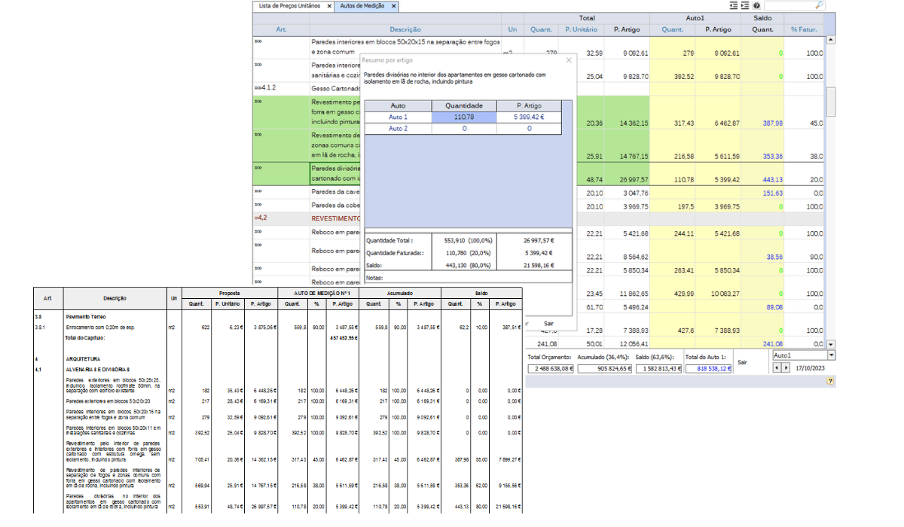The image size is (904, 527).
Task: Click the indent (increase indent) icon
Action: tap(744, 5)
